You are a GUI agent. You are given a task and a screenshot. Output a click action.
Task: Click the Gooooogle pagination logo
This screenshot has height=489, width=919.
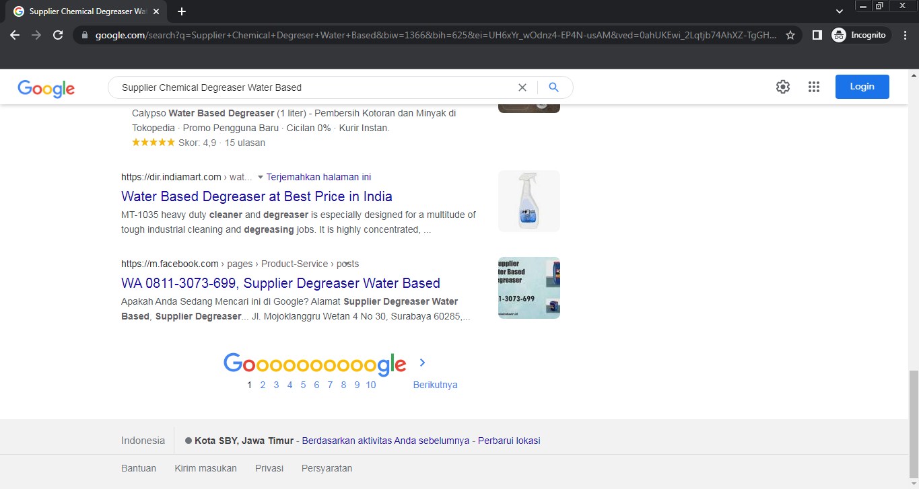point(314,364)
